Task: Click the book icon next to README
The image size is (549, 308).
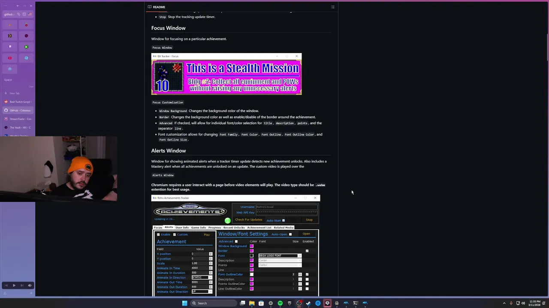Action: (x=149, y=7)
